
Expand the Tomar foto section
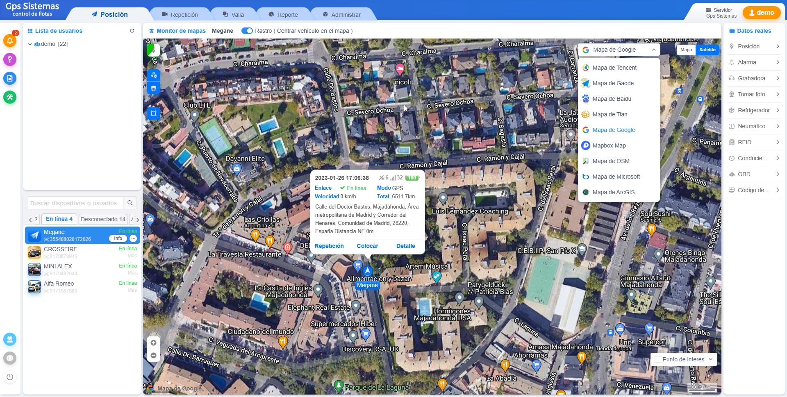(x=754, y=94)
